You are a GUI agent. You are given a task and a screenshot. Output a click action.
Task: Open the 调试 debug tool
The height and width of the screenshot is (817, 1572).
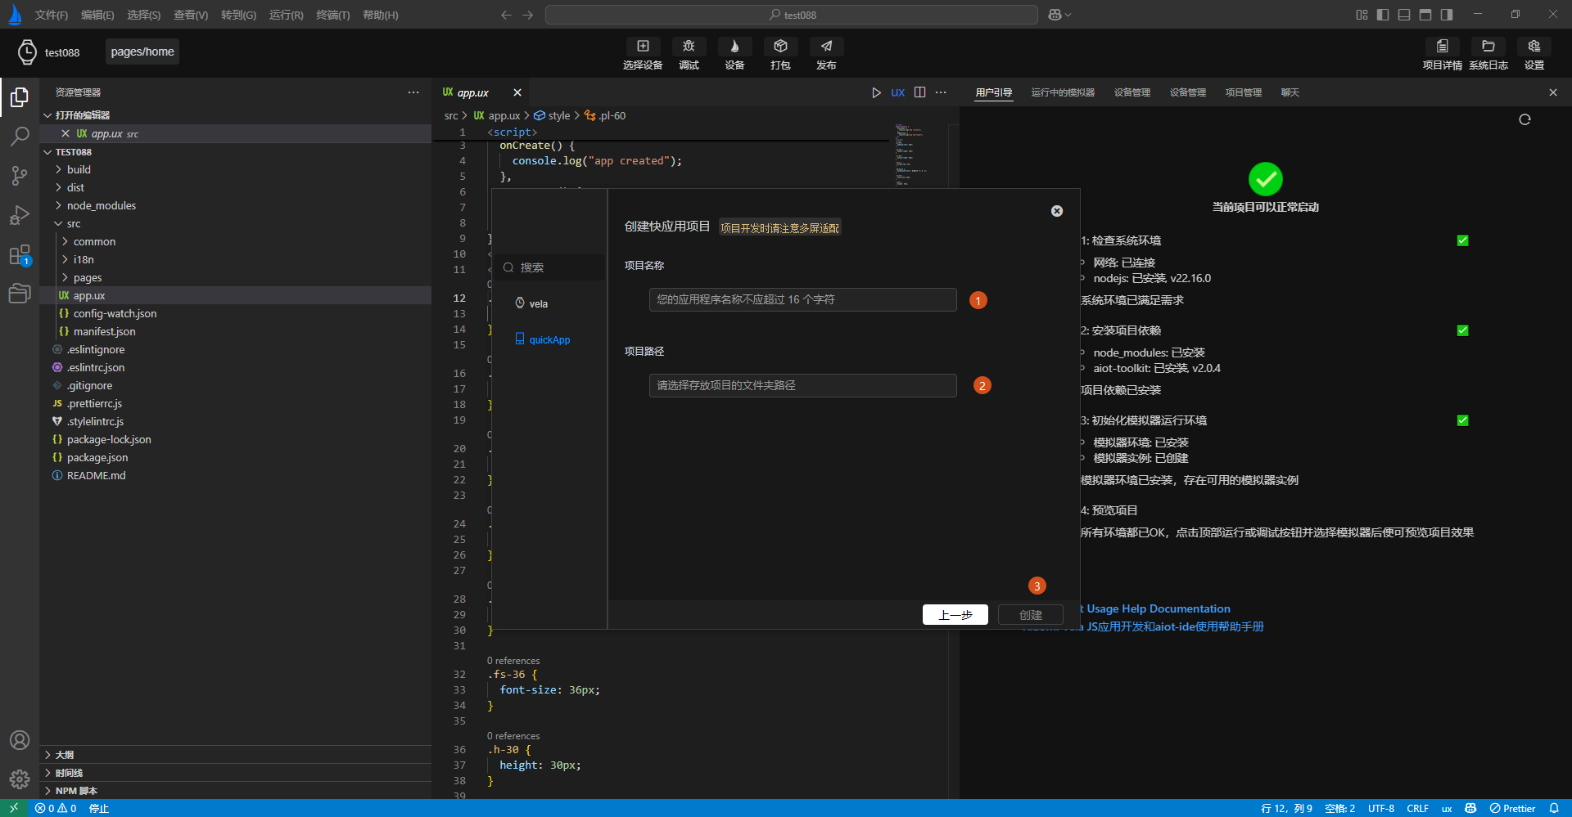coord(689,47)
